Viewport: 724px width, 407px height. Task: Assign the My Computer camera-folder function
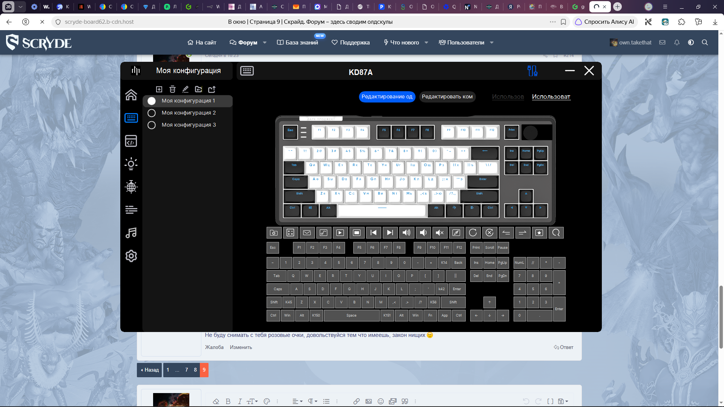pyautogui.click(x=274, y=233)
